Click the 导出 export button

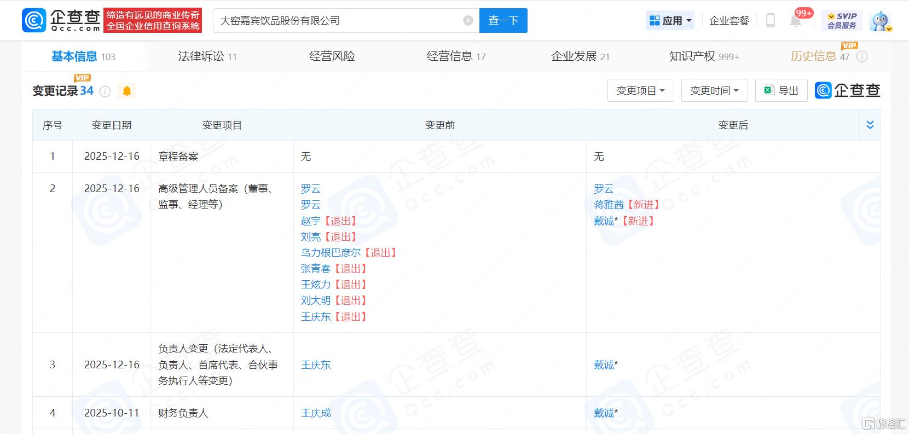[x=781, y=90]
